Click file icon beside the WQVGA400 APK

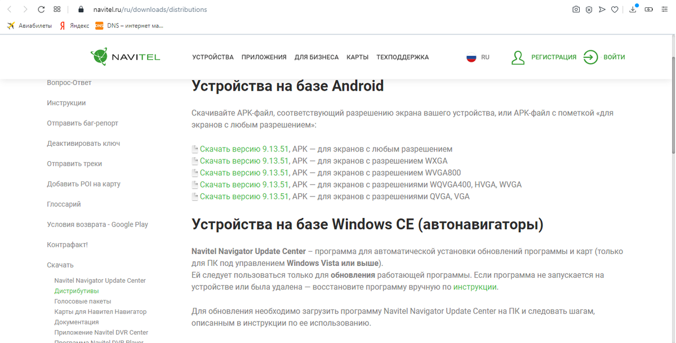195,185
